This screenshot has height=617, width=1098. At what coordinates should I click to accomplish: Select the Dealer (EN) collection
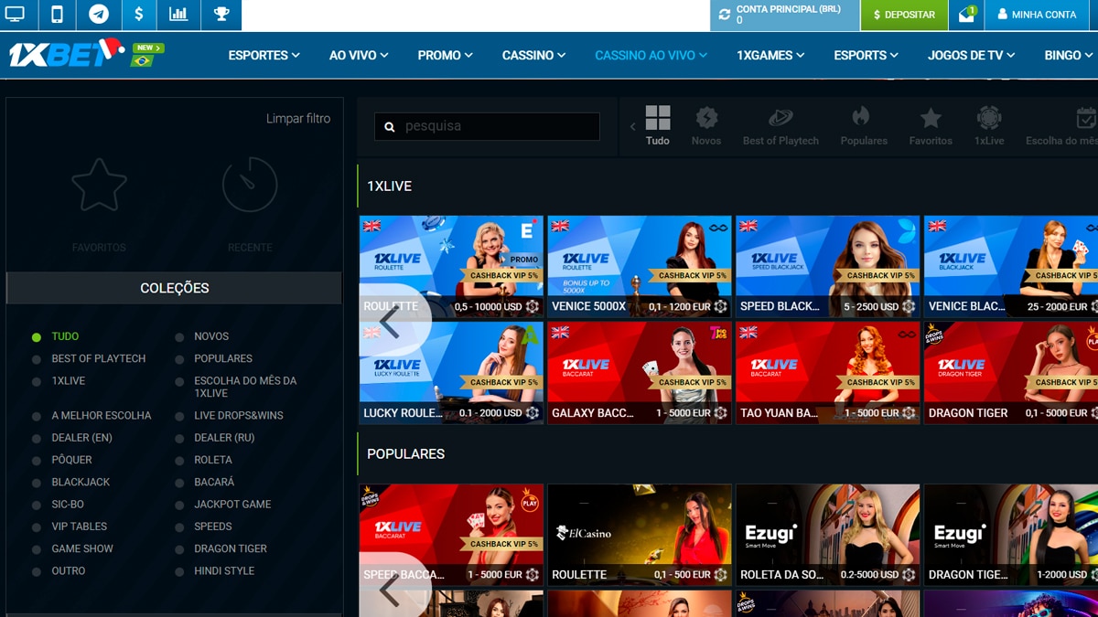(82, 438)
